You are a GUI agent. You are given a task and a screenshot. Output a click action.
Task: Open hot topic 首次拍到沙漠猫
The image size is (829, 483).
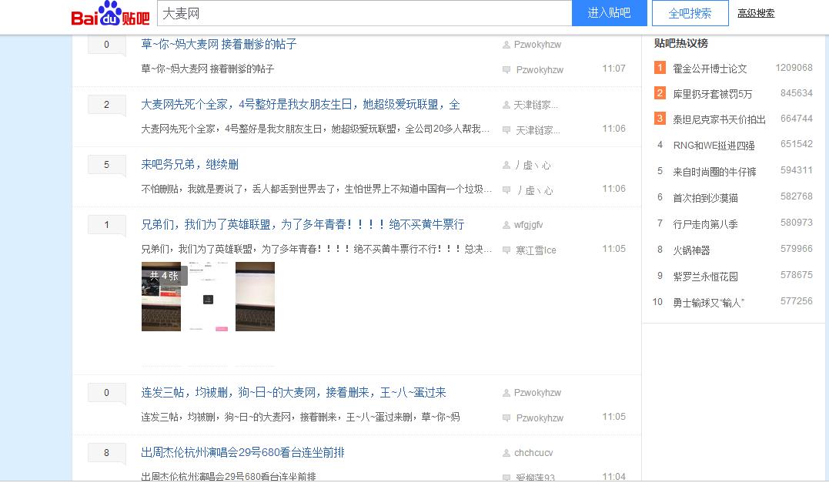coord(705,198)
